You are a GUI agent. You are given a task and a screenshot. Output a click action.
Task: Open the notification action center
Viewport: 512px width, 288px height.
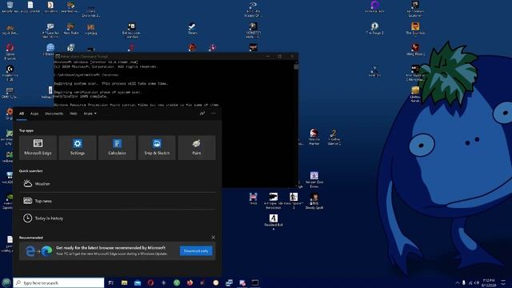pos(503,282)
